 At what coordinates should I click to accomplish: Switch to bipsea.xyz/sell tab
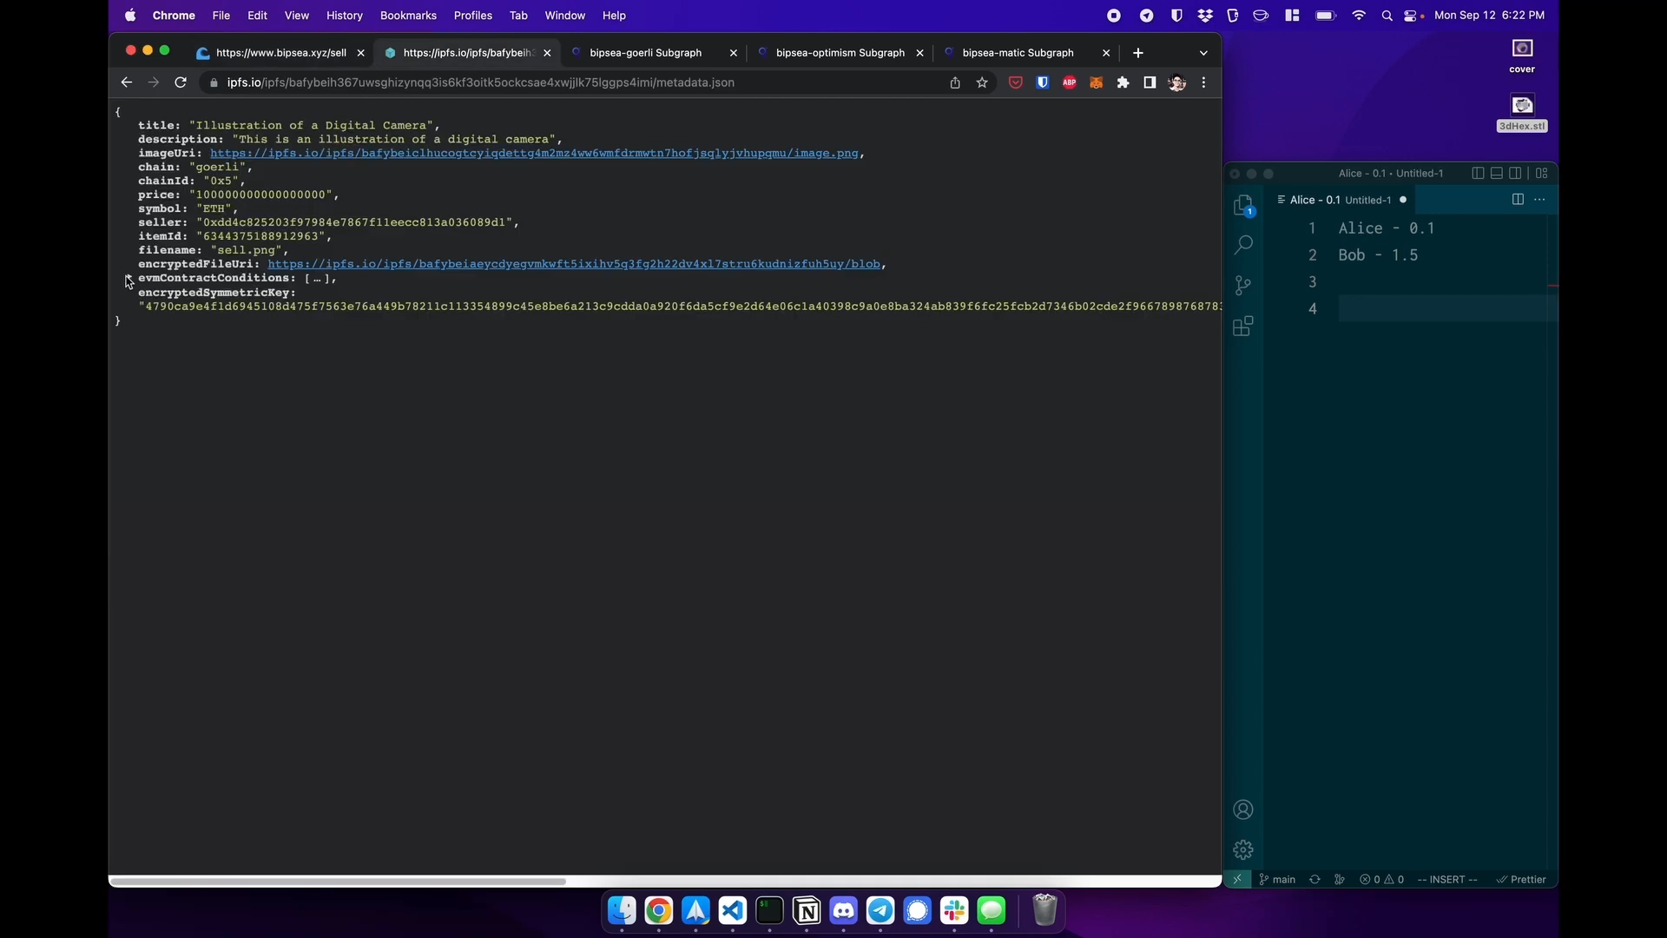coord(281,53)
